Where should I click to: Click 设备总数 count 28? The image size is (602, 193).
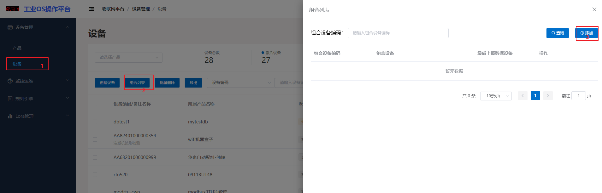point(209,60)
